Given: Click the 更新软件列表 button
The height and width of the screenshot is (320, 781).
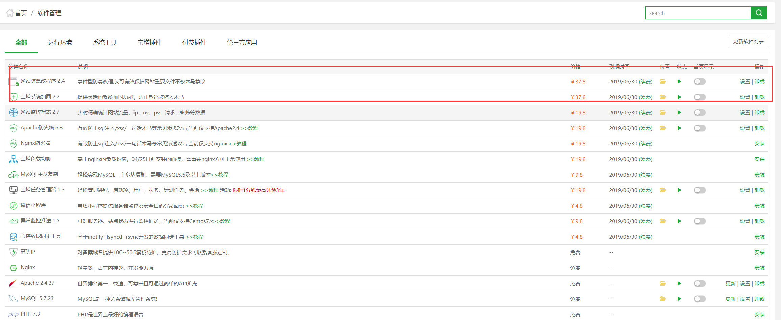Looking at the screenshot, I should [748, 41].
